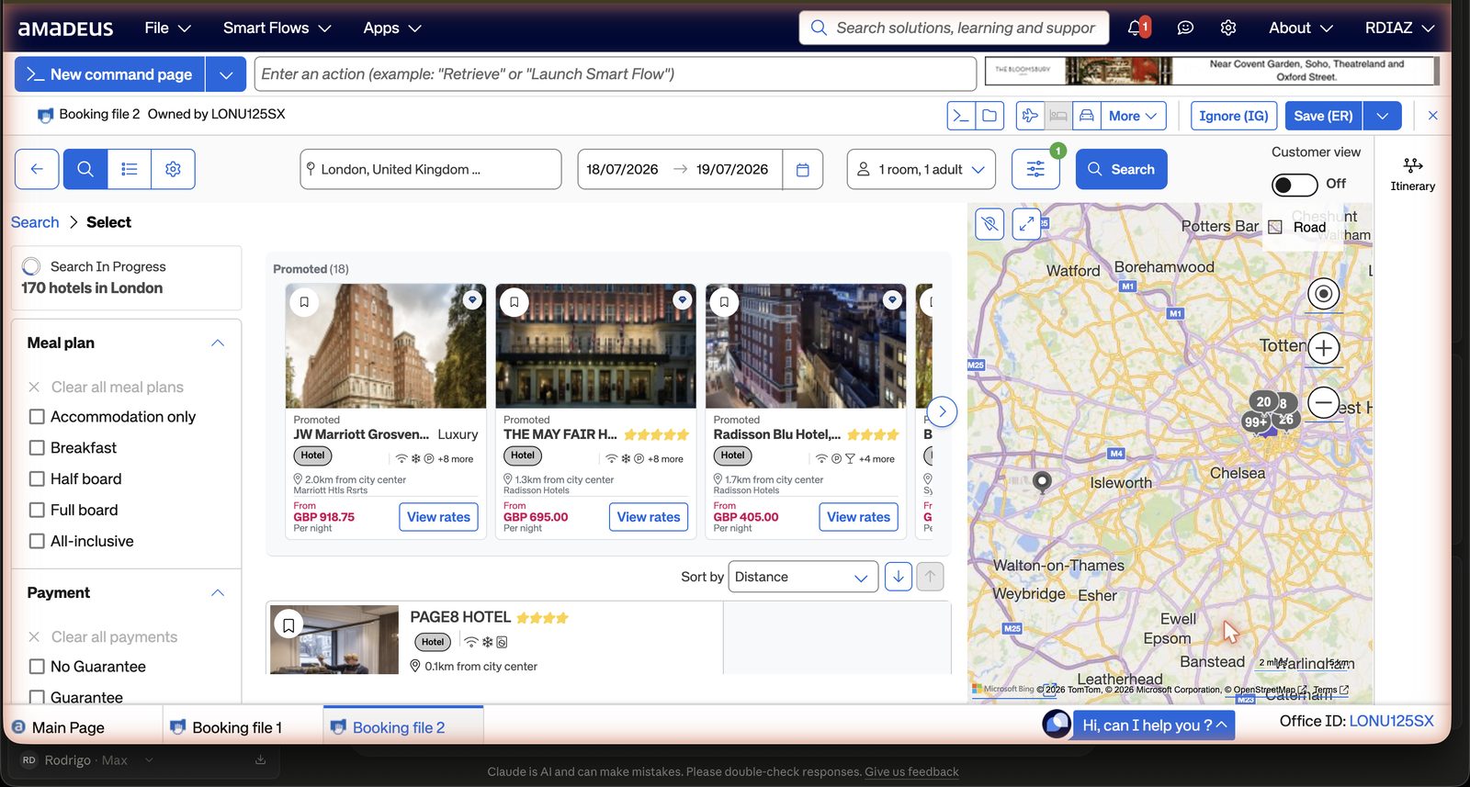Open the New command page dropdown arrow
Screen dimensions: 1470x787
tap(226, 74)
